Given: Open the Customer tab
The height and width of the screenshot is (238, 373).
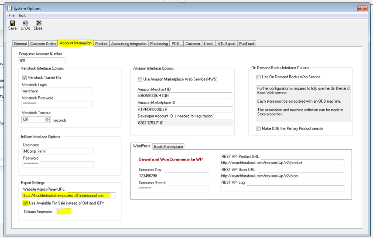Looking at the screenshot, I should [193, 44].
